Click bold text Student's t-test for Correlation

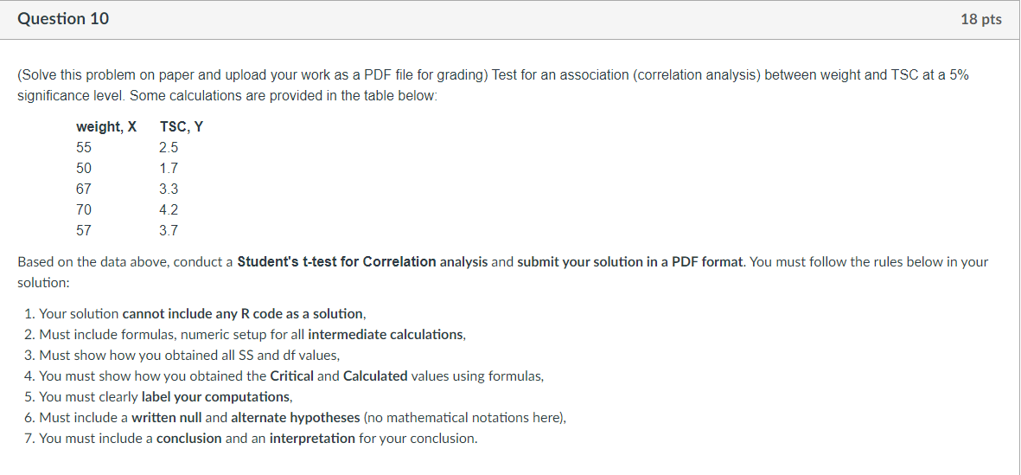pos(336,262)
